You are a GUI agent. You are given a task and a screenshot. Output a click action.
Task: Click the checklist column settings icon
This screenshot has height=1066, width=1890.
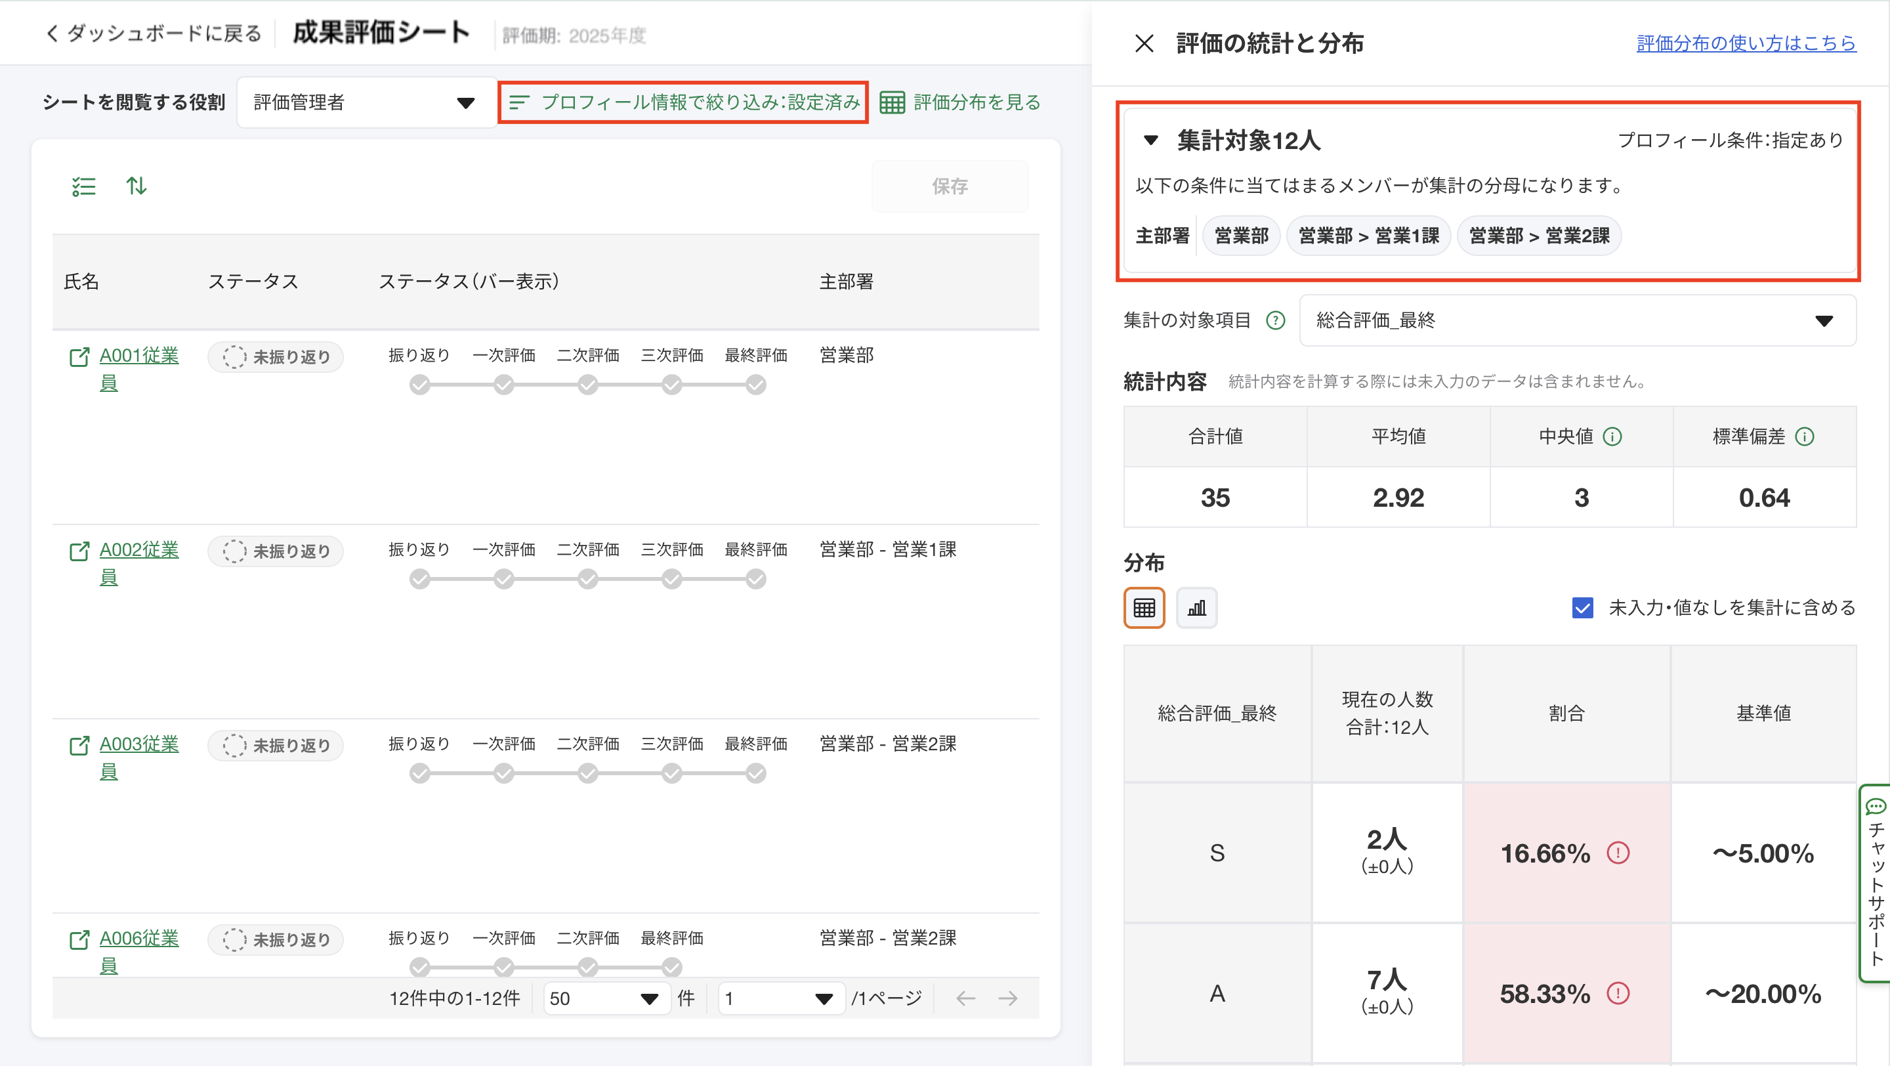83,186
